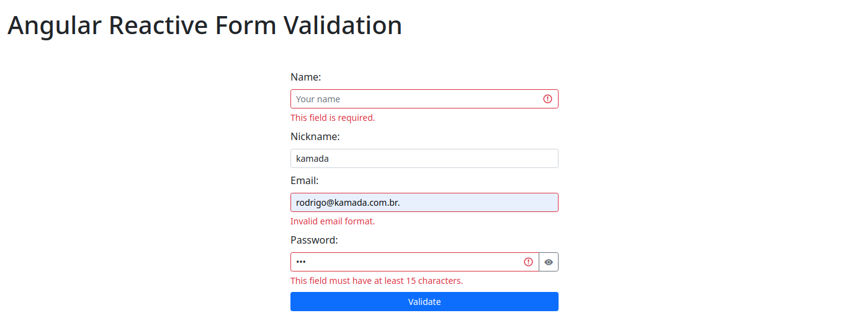Click the "Email:" label
Screen dimensions: 849x331
pos(304,181)
